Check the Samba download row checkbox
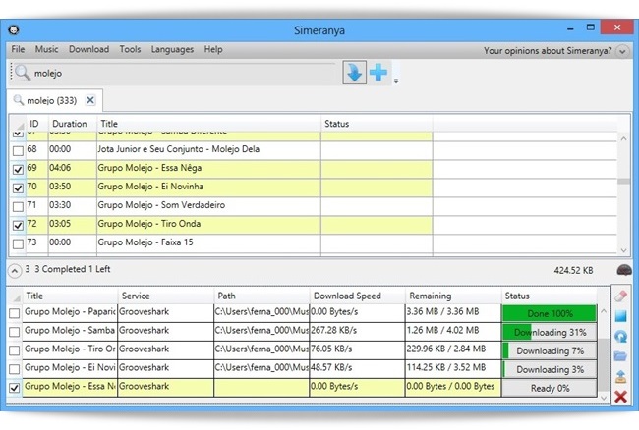The height and width of the screenshot is (430, 639). [x=15, y=332]
